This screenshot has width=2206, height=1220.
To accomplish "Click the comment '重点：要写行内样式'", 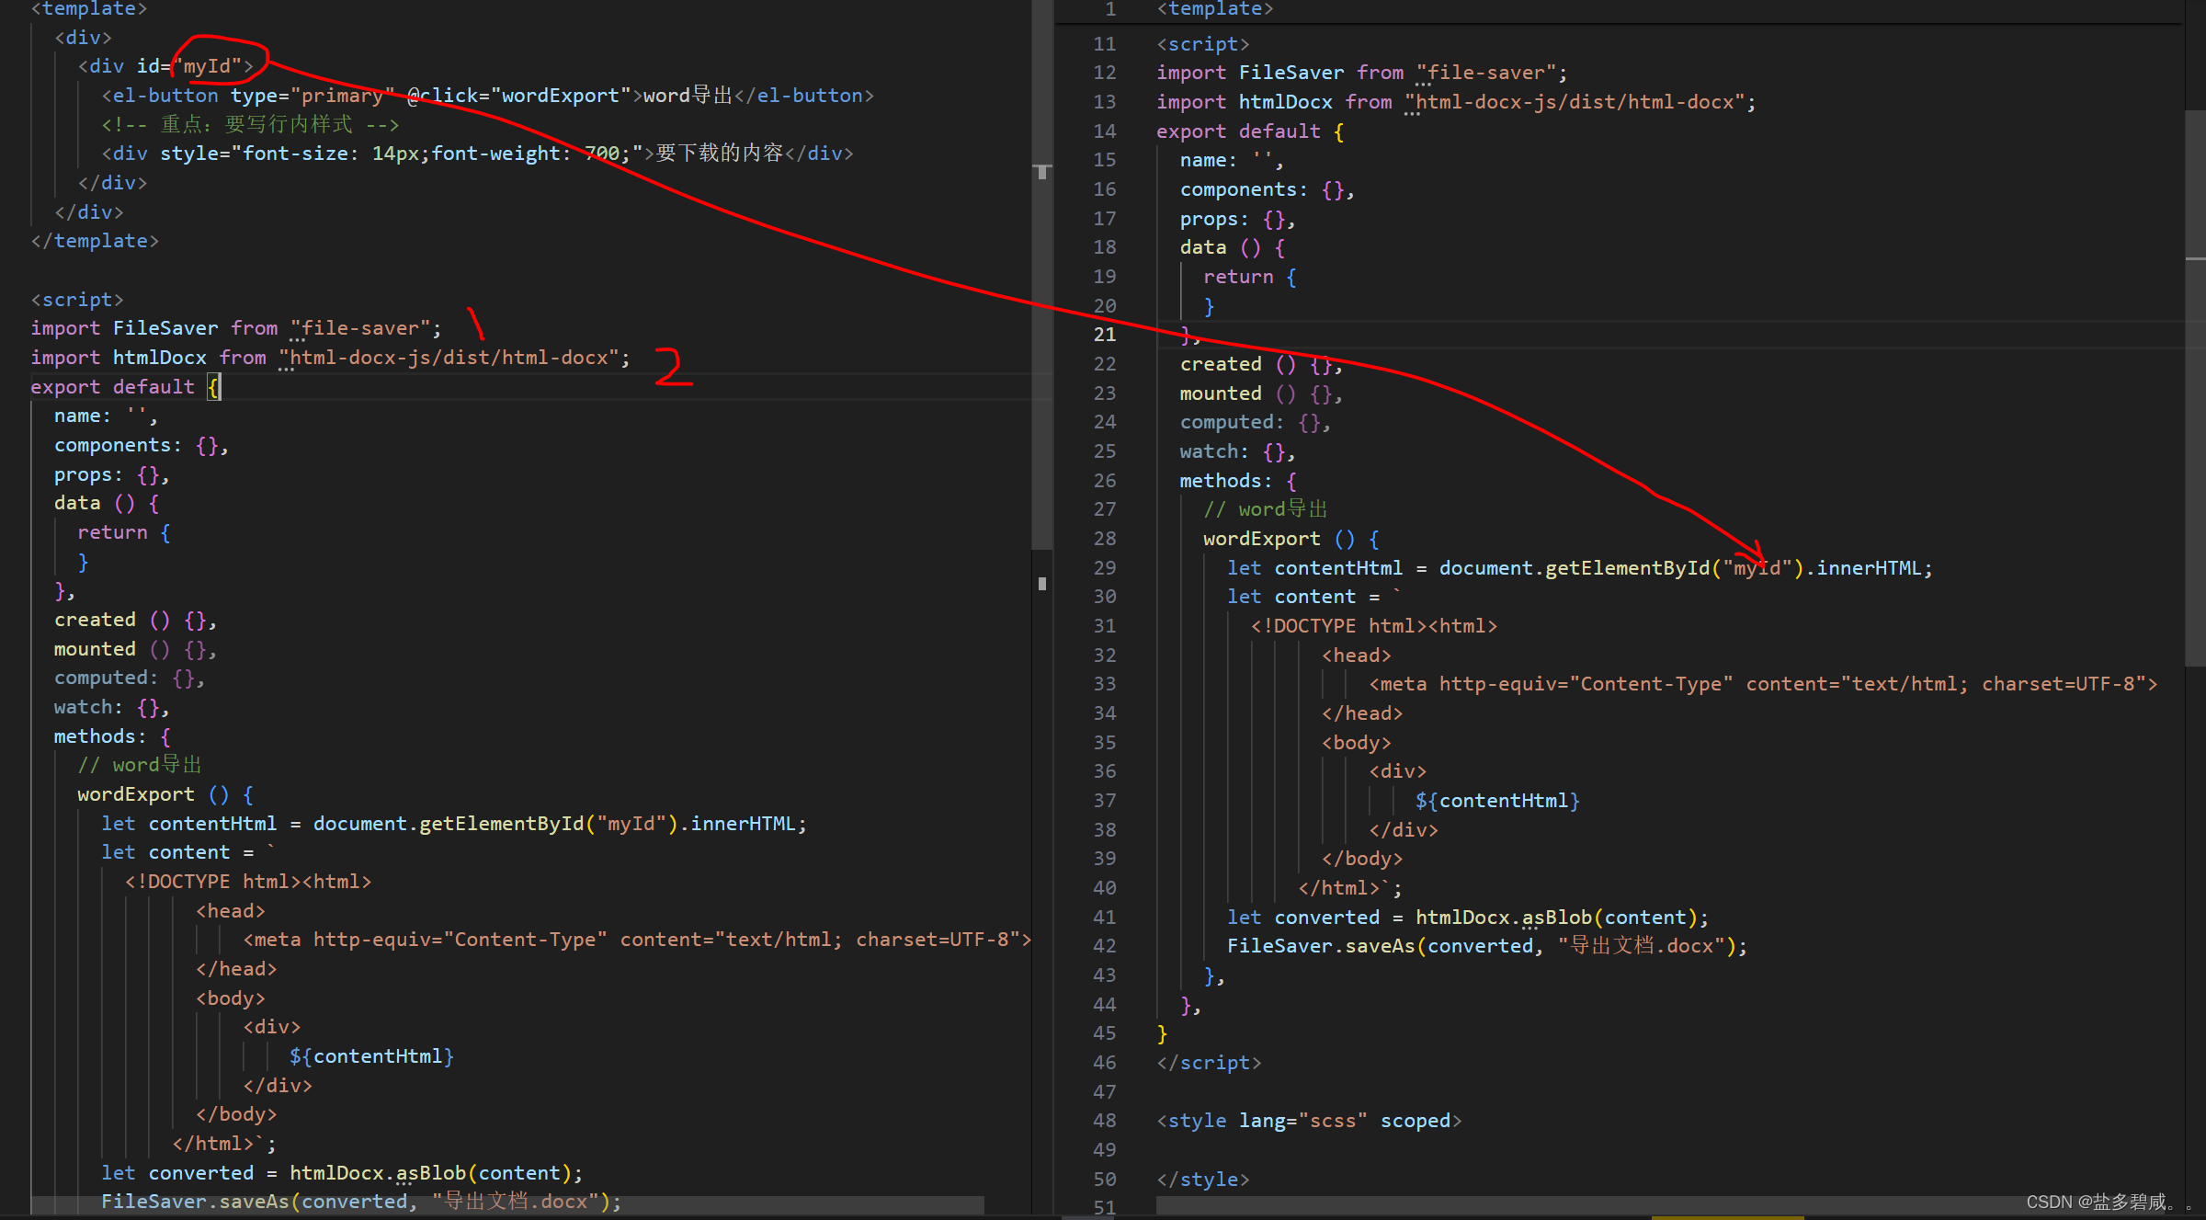I will point(250,124).
